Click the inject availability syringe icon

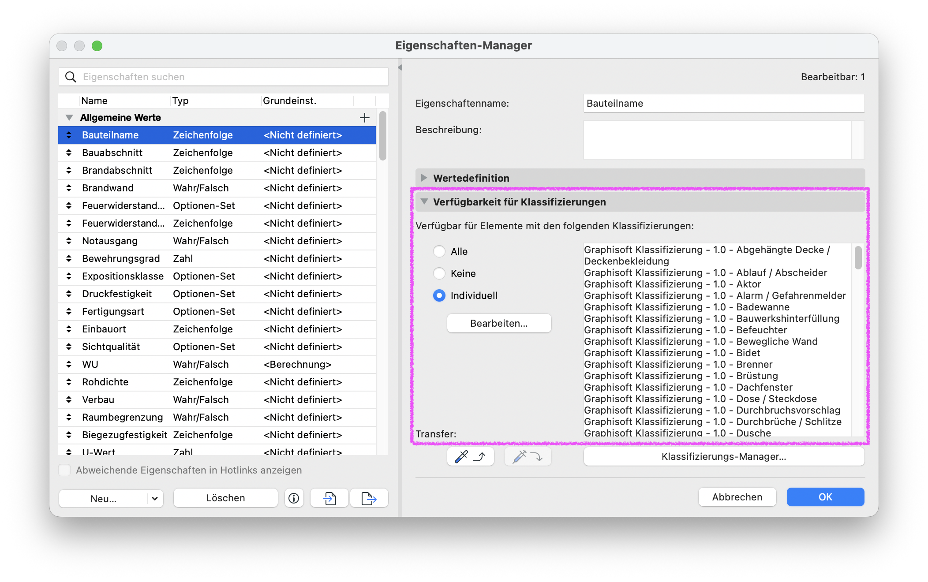click(x=528, y=456)
